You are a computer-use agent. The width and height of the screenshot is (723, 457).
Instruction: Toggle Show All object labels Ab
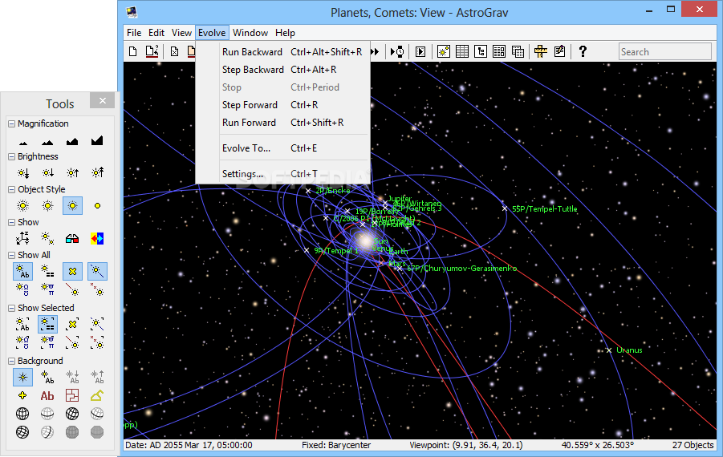click(22, 271)
